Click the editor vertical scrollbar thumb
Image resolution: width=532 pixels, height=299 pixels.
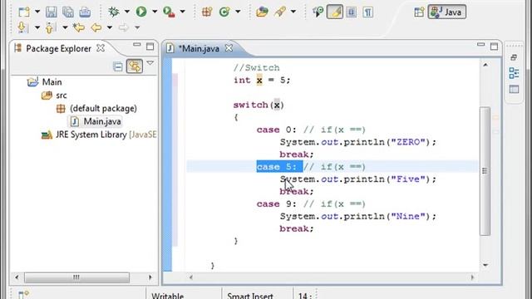click(485, 171)
